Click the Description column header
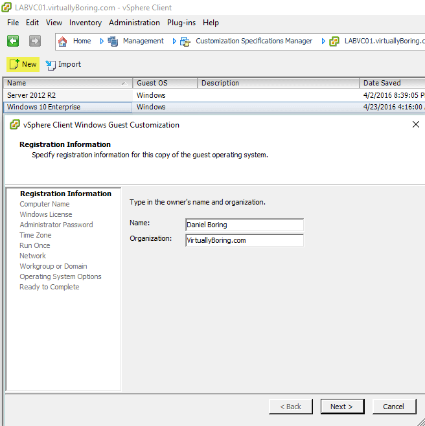 click(278, 83)
